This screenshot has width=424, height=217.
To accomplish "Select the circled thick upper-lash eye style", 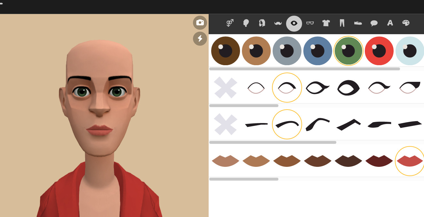I will 287,88.
